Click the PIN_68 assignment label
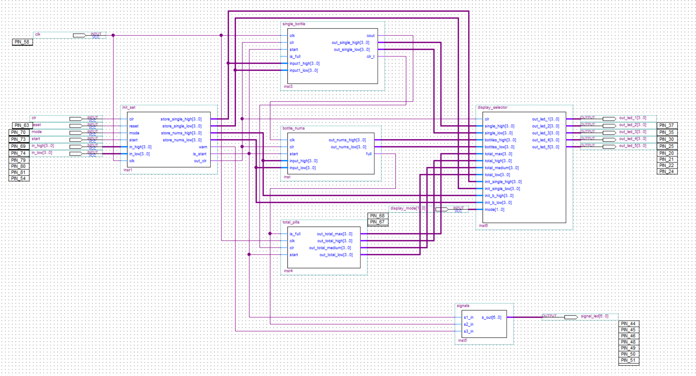Screen dimensions: 696x376 [x=377, y=216]
